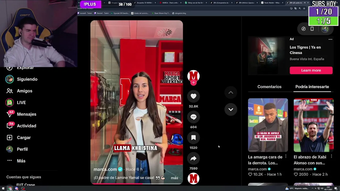
Task: Open options for 'El abrazo de Xabi' video
Action: click(331, 157)
